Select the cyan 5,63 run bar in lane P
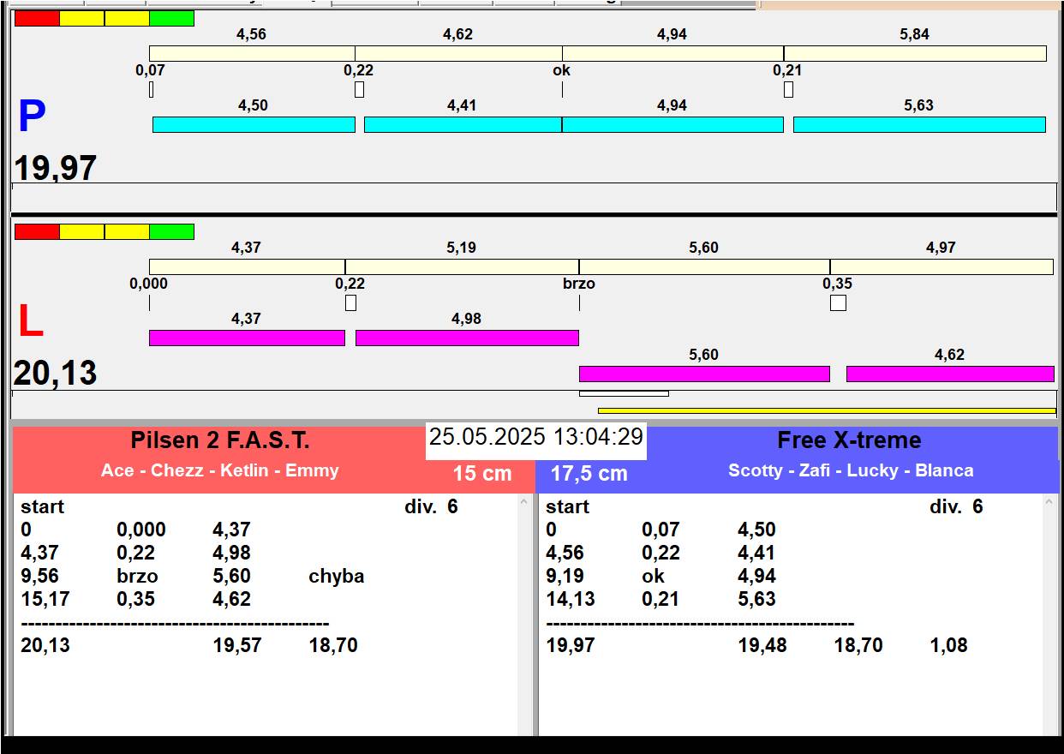This screenshot has width=1064, height=754. pos(919,124)
